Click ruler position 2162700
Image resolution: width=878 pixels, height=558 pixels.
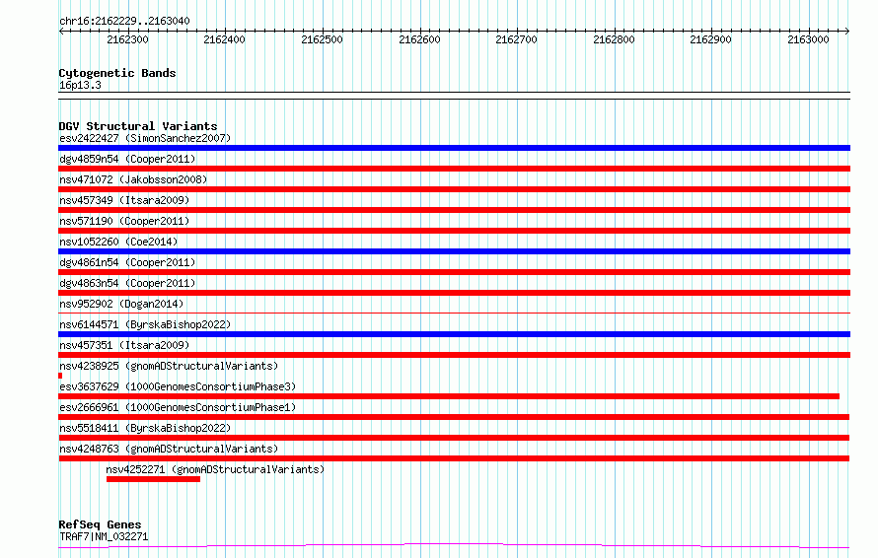point(516,39)
